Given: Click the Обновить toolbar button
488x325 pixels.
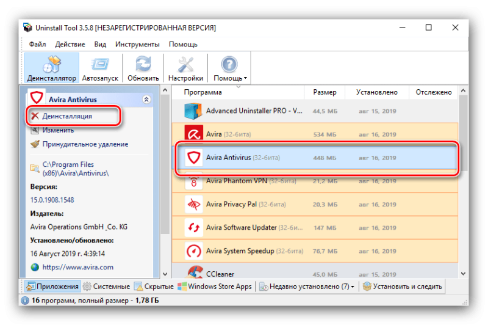Looking at the screenshot, I should pyautogui.click(x=143, y=68).
